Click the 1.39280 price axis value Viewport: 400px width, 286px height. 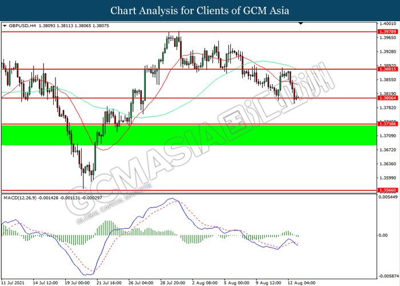tap(388, 52)
